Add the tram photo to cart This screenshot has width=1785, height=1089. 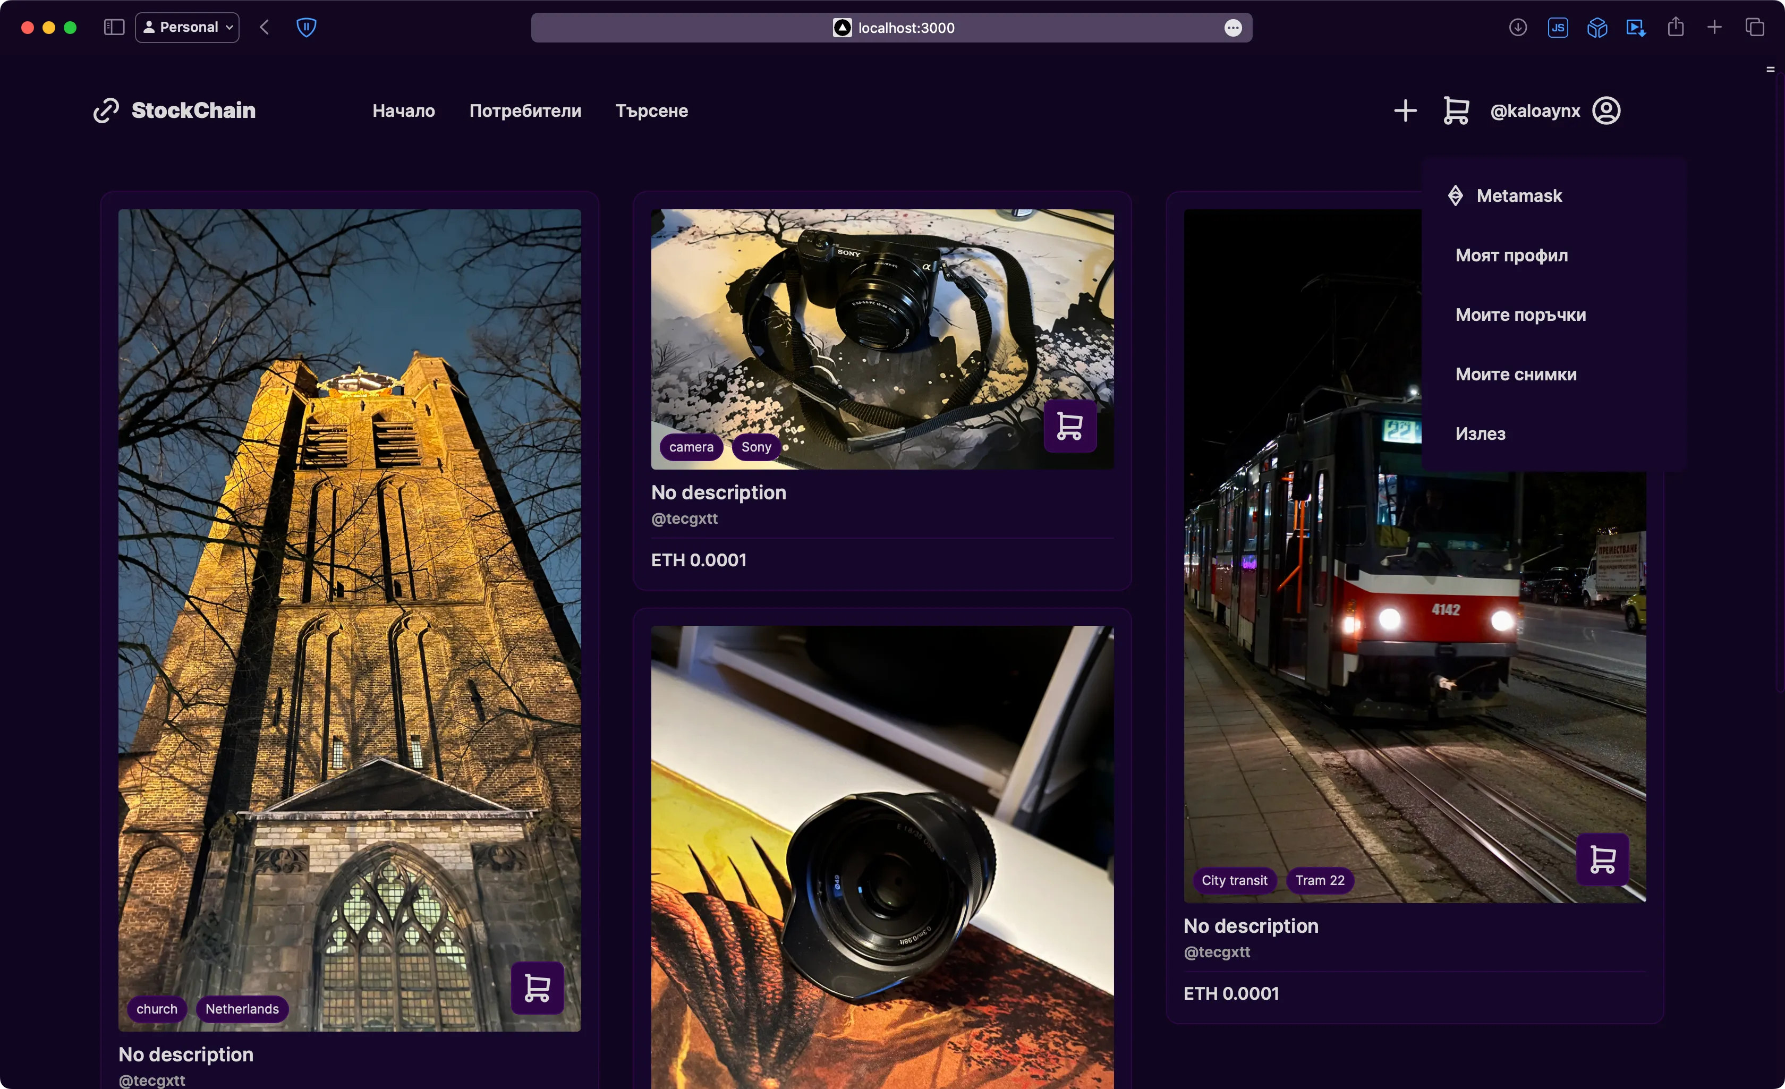pyautogui.click(x=1602, y=860)
